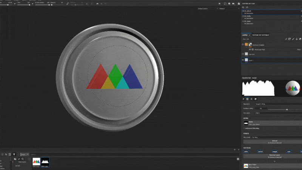
Task: Toggle visibility of the middle fill layer
Action: point(243,54)
